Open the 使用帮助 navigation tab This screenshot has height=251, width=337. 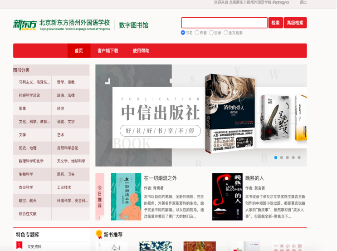[x=141, y=50]
